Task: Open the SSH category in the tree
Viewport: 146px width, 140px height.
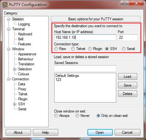Action: click(22, 104)
